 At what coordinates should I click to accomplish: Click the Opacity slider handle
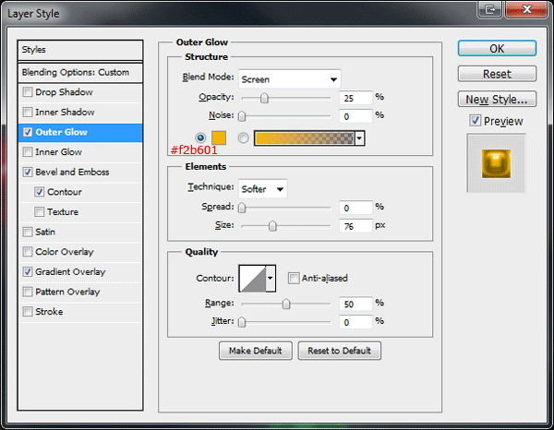click(264, 98)
